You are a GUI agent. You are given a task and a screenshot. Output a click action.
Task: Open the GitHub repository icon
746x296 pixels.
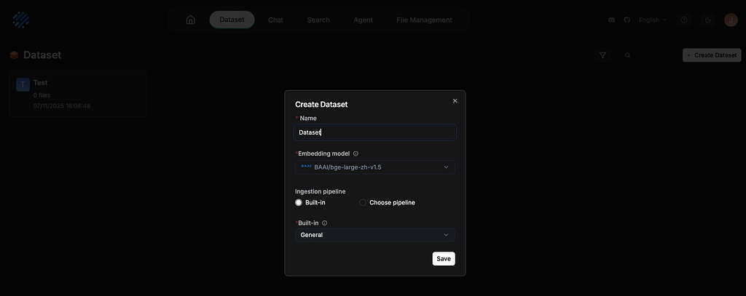click(627, 20)
